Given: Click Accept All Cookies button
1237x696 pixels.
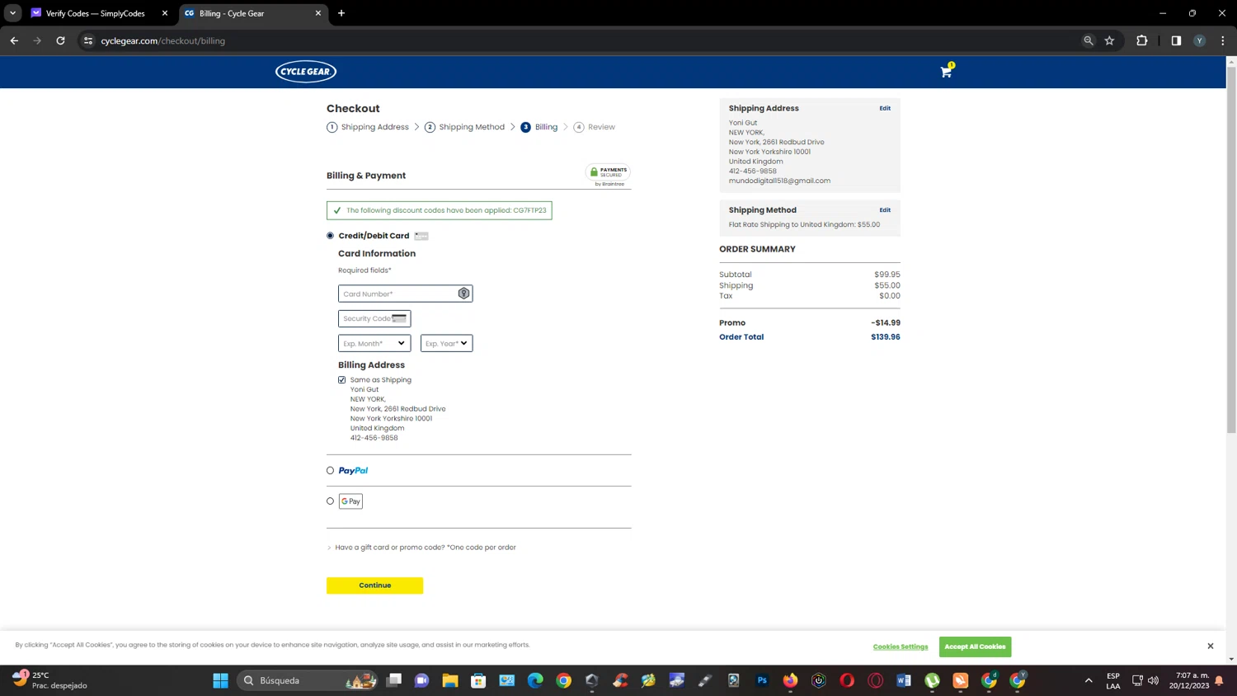Looking at the screenshot, I should point(975,647).
